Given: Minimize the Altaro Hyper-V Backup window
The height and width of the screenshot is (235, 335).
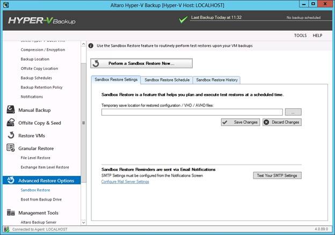Looking at the screenshot, I should pos(304,4).
